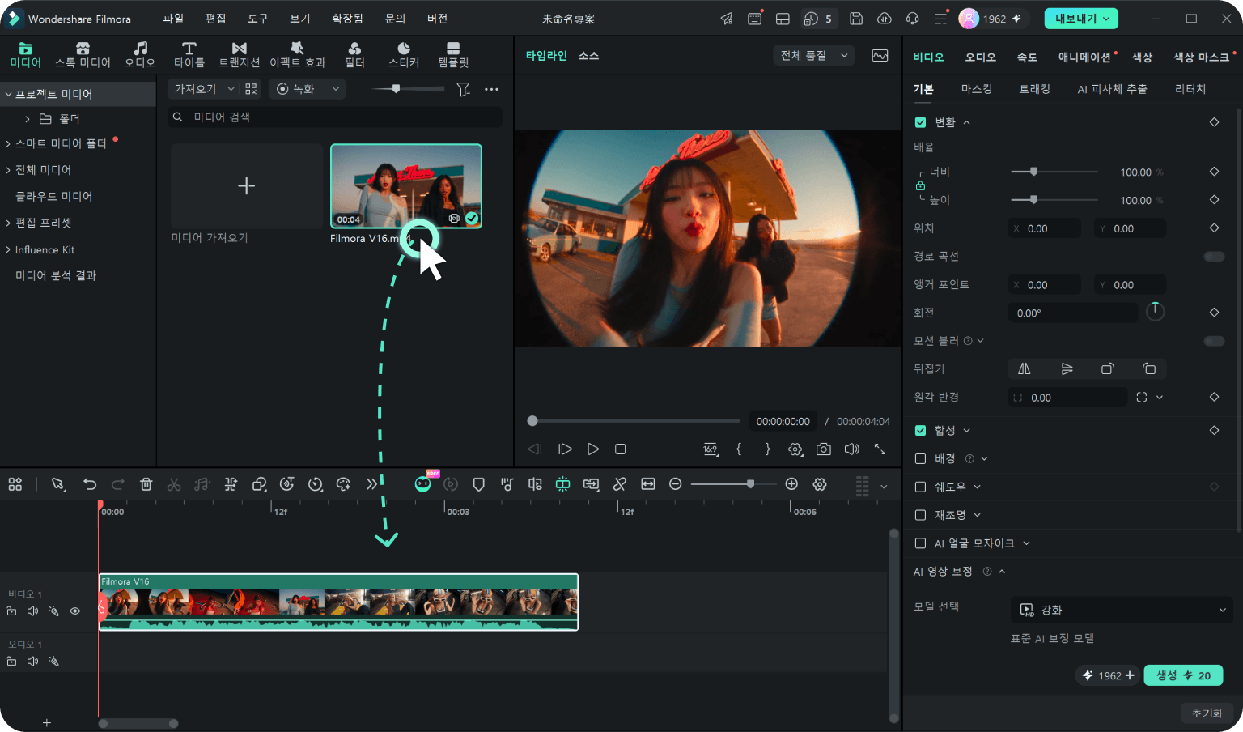Open the 템플릿 templates panel
1243x732 pixels.
click(453, 54)
